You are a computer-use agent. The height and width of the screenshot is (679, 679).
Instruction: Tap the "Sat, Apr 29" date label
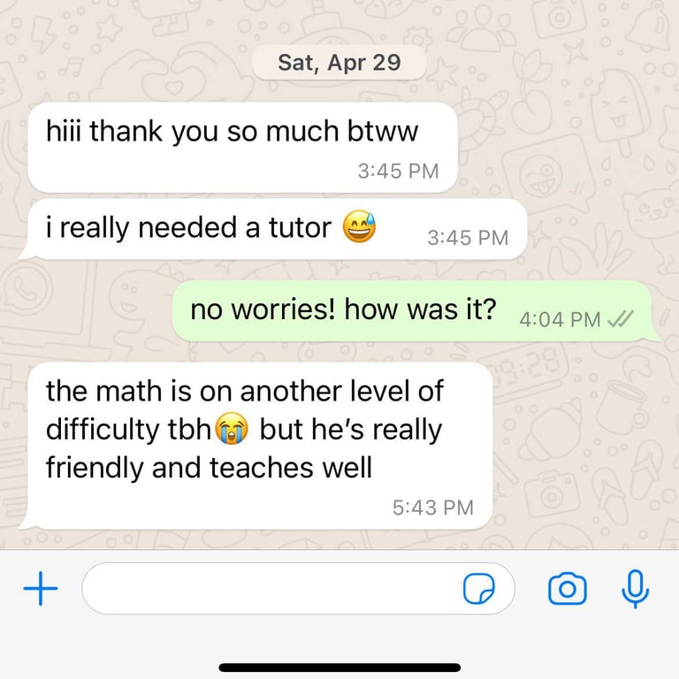pyautogui.click(x=339, y=63)
